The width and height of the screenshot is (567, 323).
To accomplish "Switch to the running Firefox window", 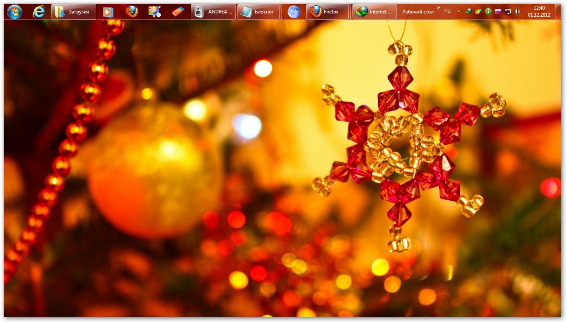I will point(328,12).
